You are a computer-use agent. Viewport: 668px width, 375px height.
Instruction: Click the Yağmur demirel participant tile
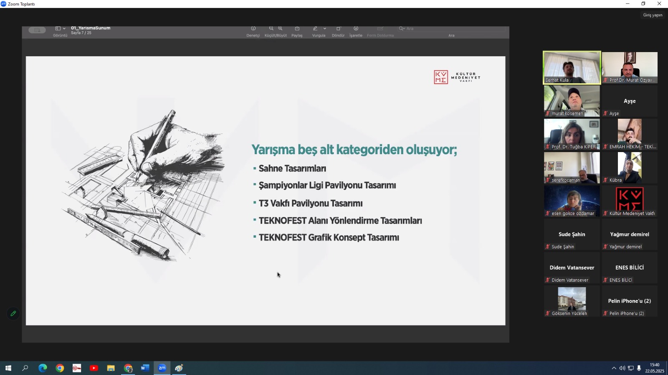[x=630, y=234]
